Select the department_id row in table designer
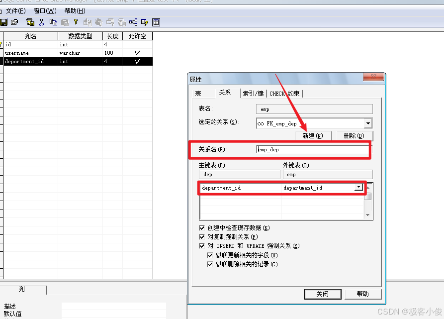 pos(78,62)
